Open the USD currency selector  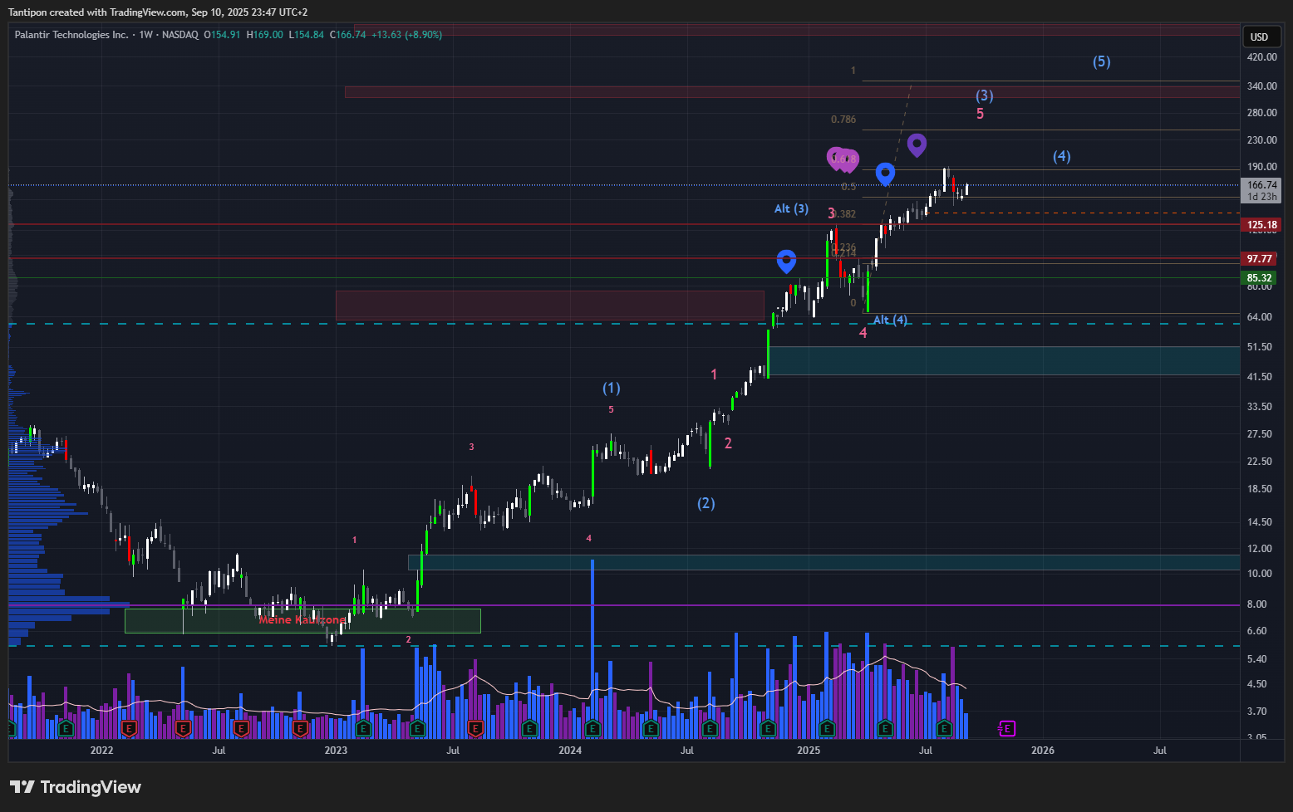point(1259,37)
